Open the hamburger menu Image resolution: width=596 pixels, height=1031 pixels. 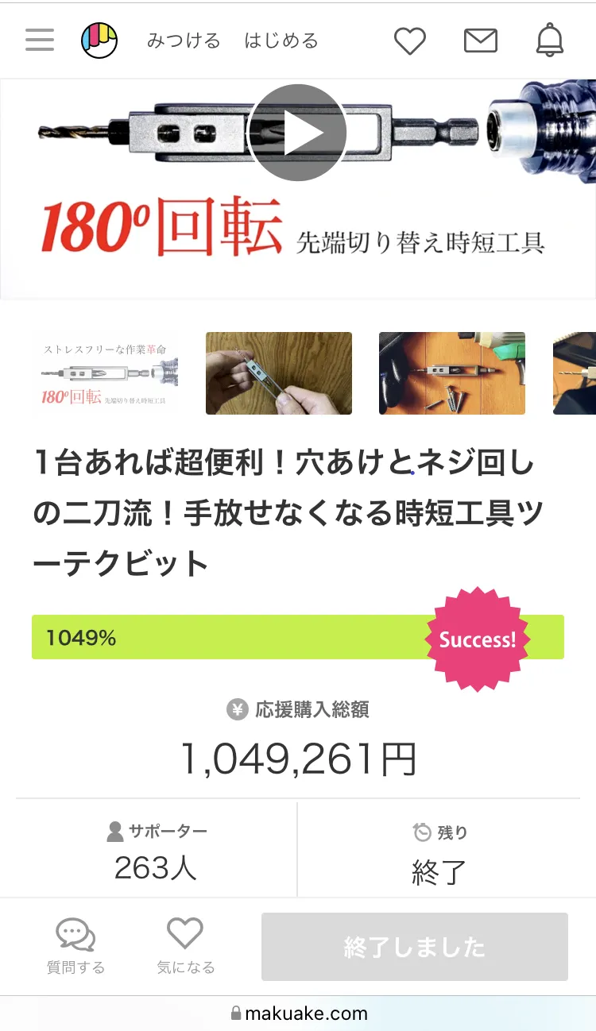40,41
